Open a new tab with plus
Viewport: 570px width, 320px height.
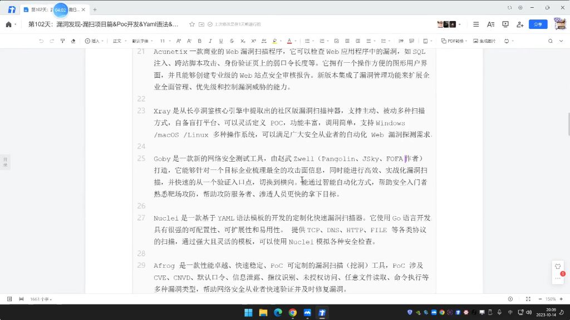[x=95, y=10]
